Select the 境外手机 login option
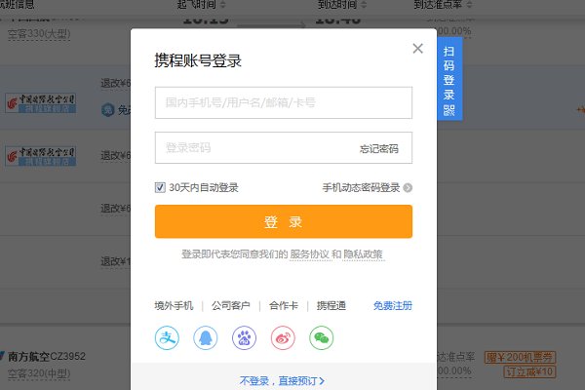Viewport: 585px width, 390px height. coord(174,305)
